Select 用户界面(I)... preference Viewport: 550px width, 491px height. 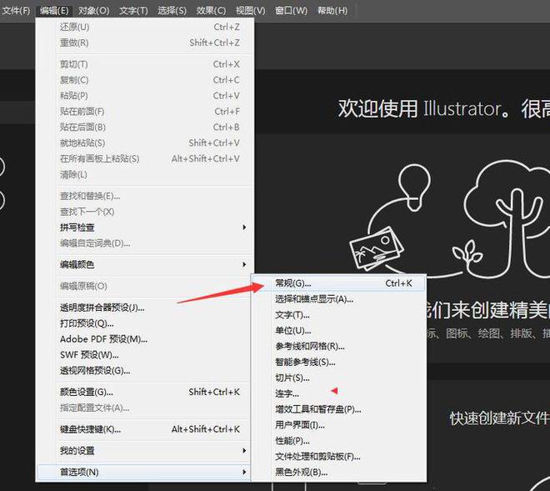pyautogui.click(x=339, y=425)
